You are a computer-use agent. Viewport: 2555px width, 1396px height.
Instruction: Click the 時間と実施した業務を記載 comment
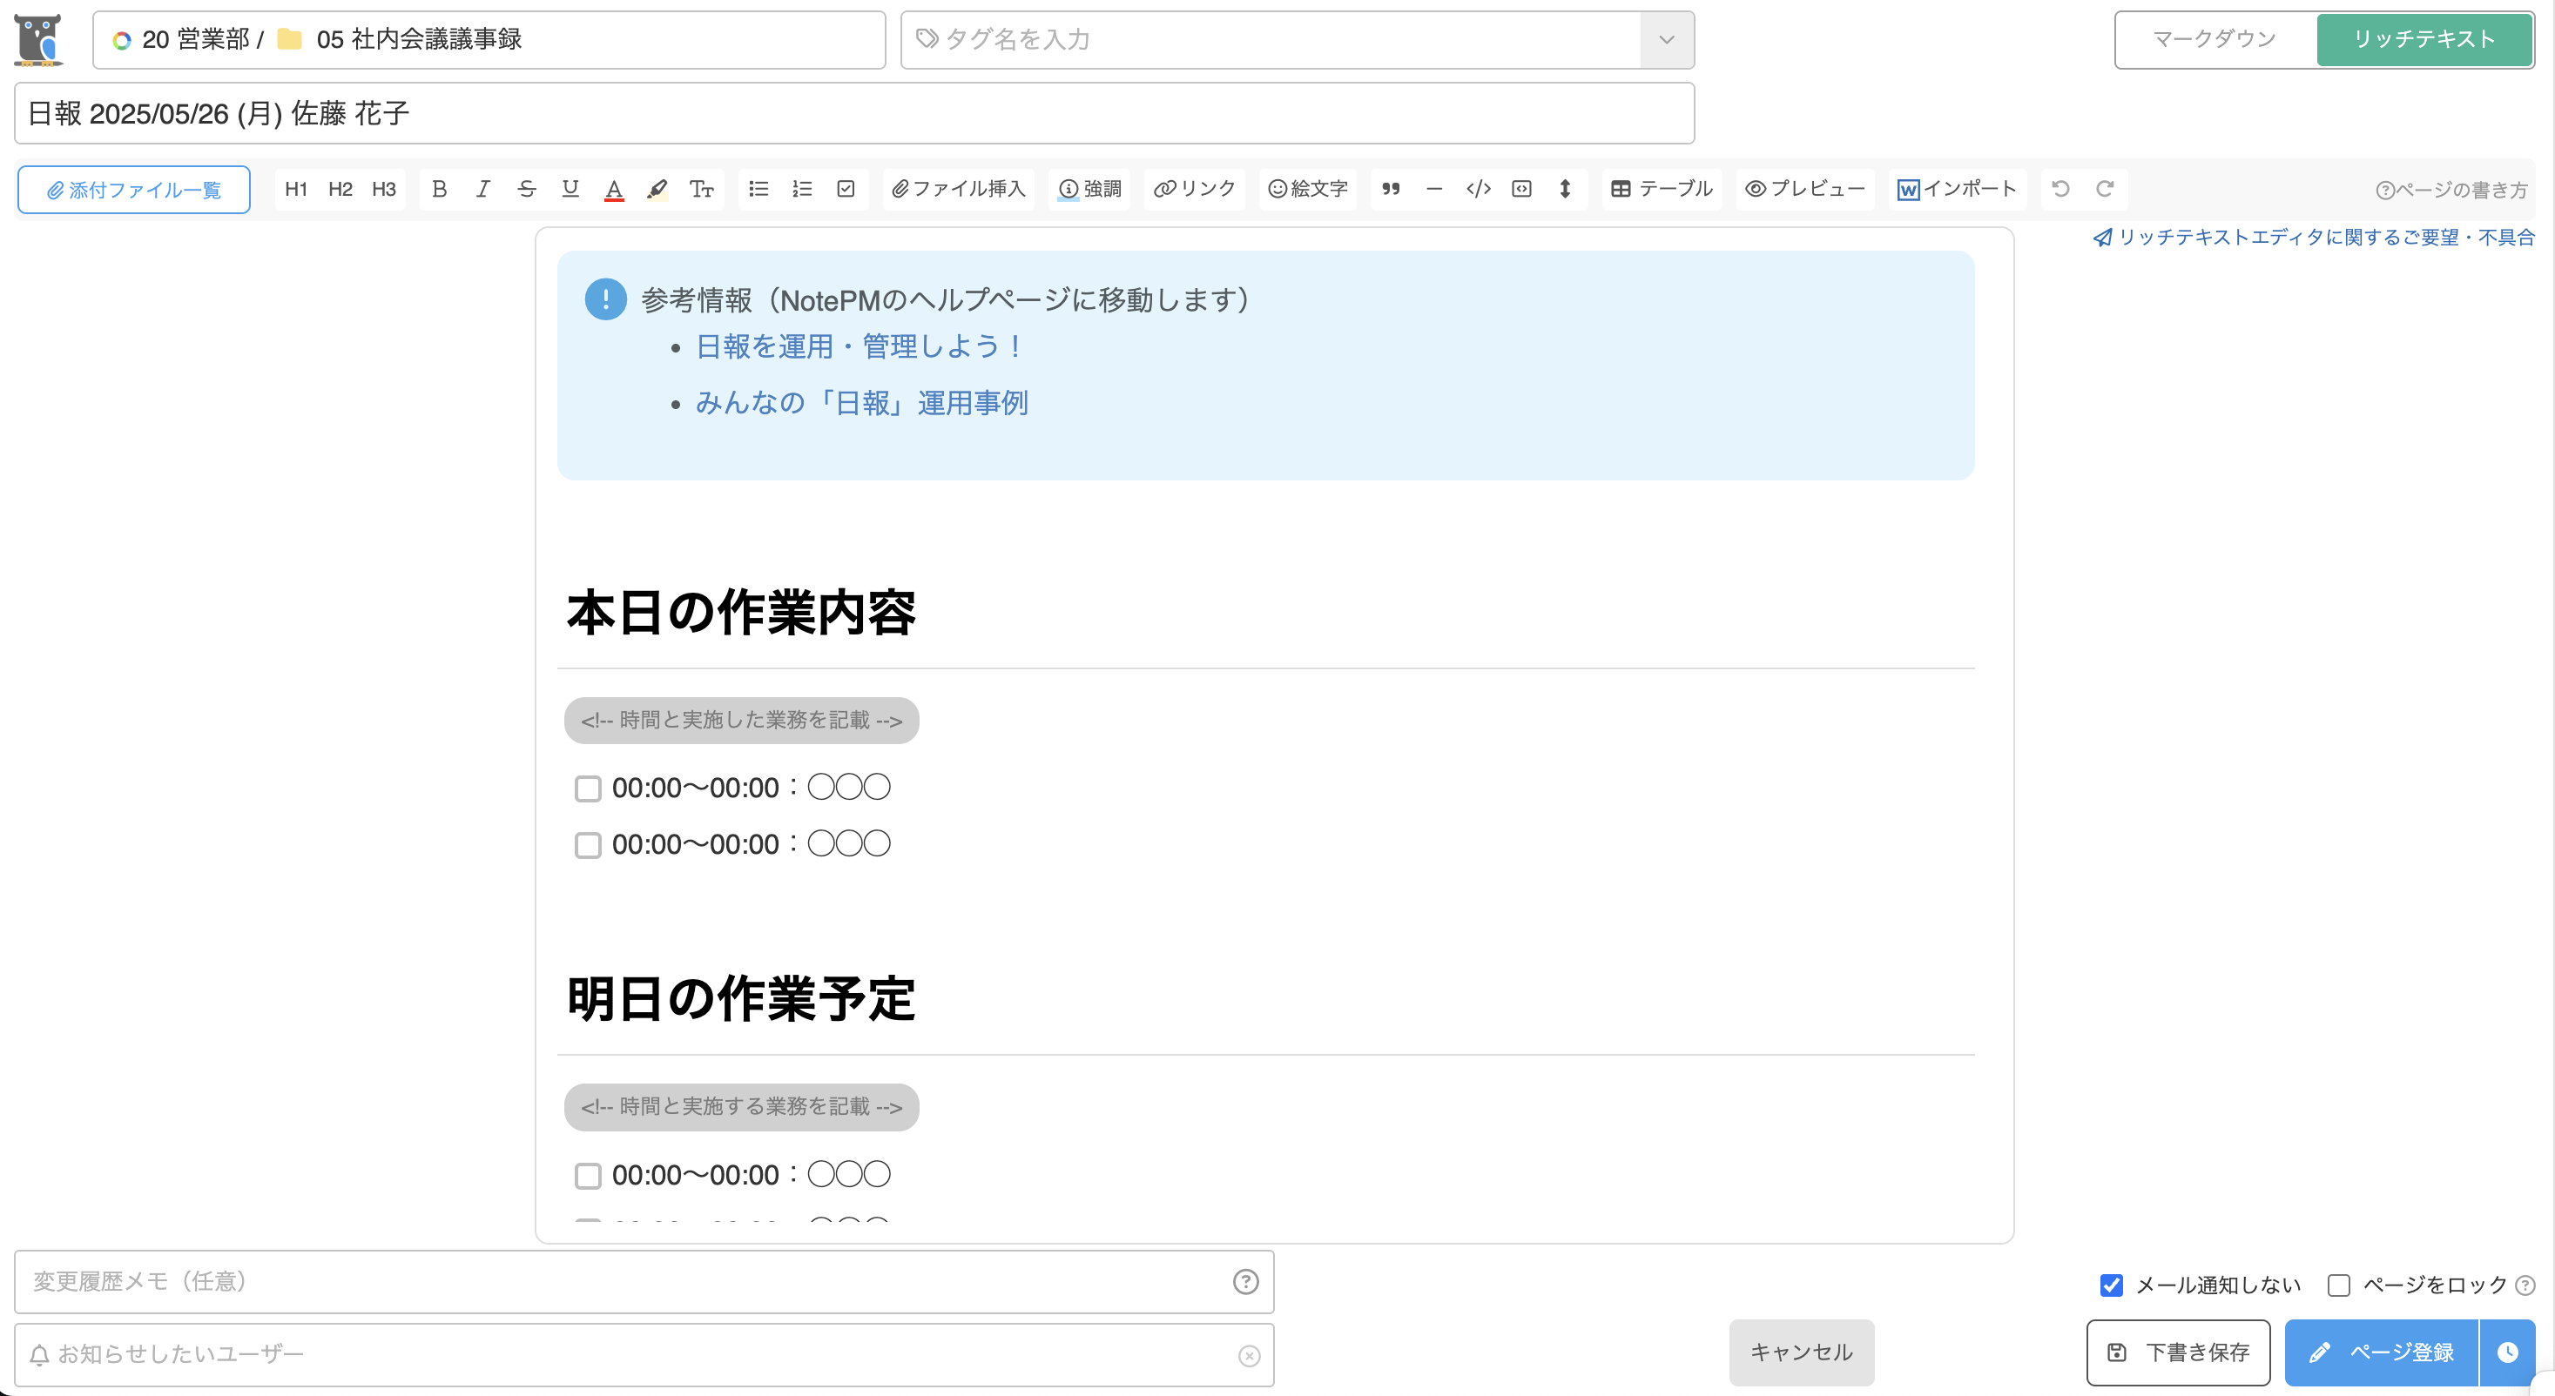(741, 721)
